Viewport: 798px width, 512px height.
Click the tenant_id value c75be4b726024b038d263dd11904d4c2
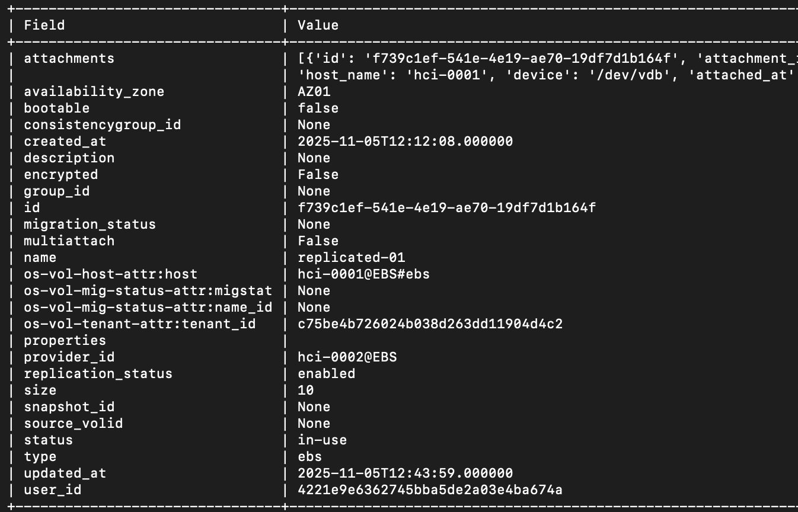(x=430, y=324)
